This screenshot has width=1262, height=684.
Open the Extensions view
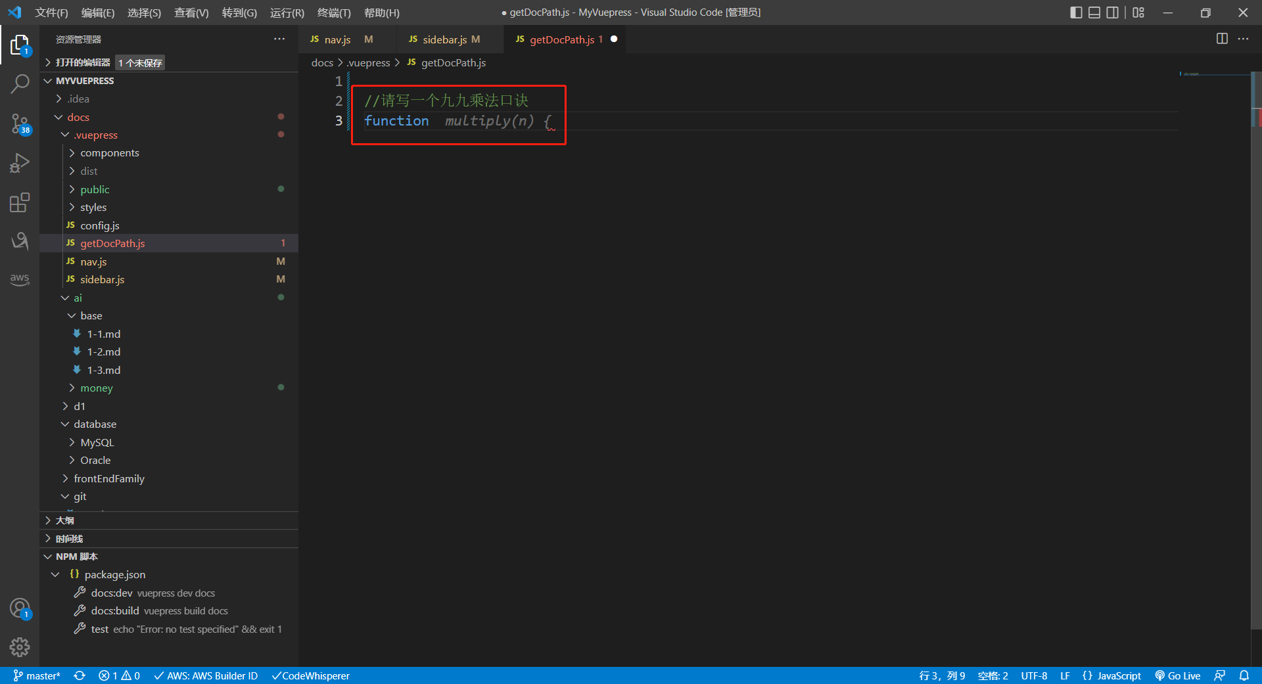(x=20, y=202)
